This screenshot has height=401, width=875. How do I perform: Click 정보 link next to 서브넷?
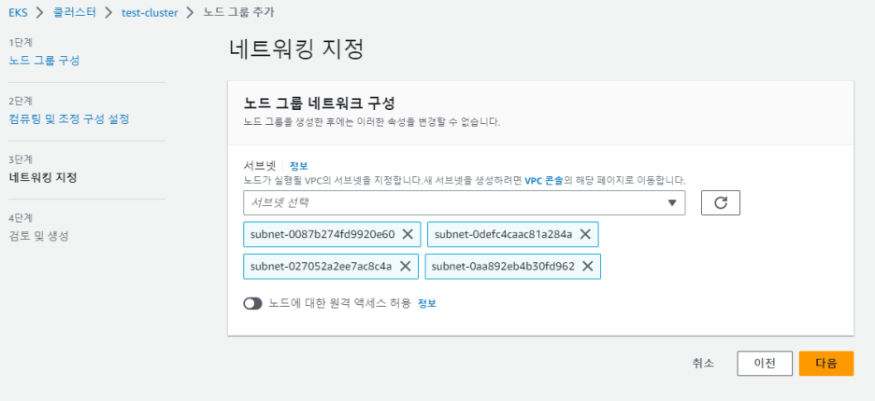tap(298, 165)
